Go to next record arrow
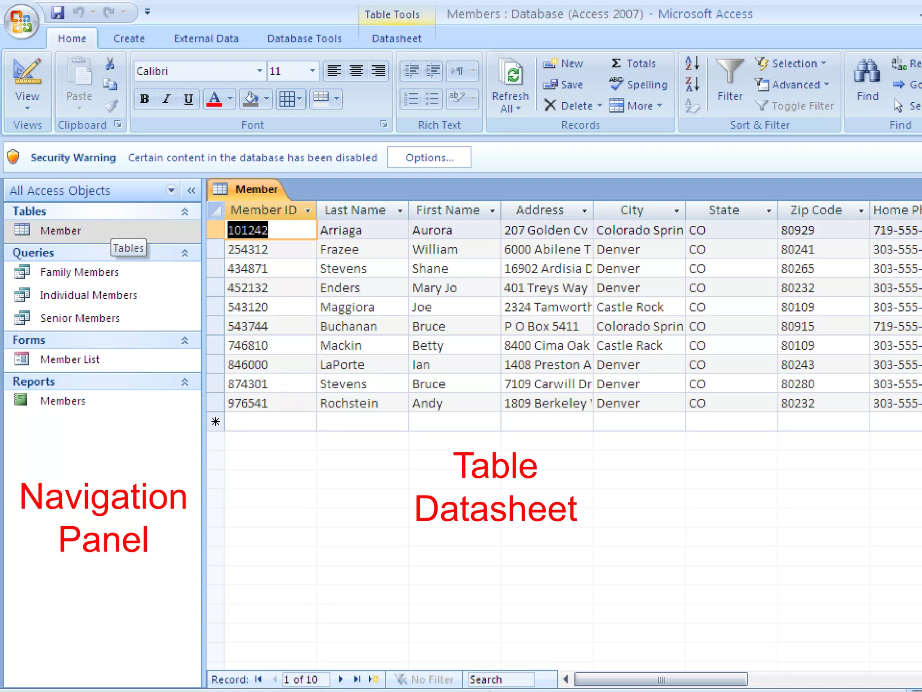The width and height of the screenshot is (922, 692). pyautogui.click(x=341, y=679)
